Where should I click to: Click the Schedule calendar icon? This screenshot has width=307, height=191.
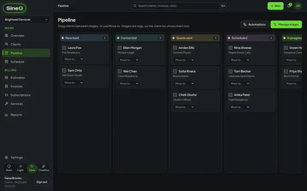pos(6,62)
